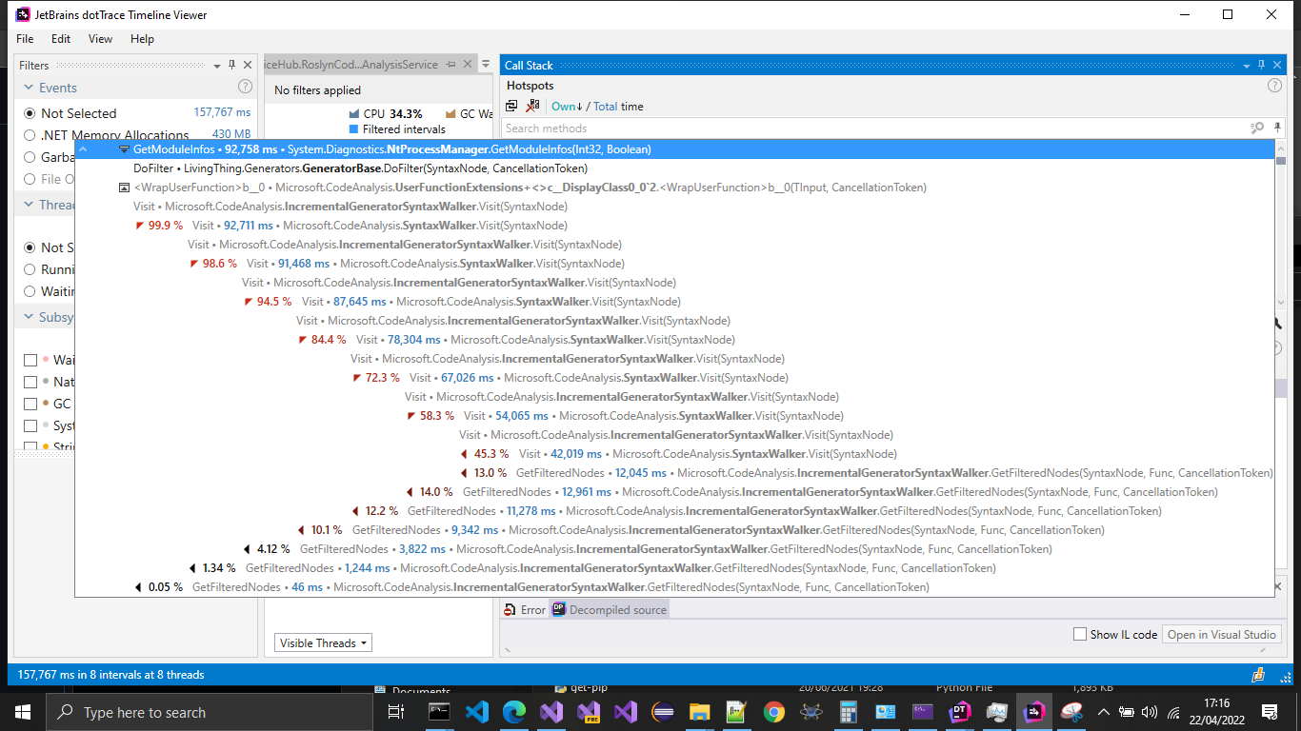Select the 98.6 % Visit 91,468 ms row
1301x731 pixels.
(x=674, y=264)
